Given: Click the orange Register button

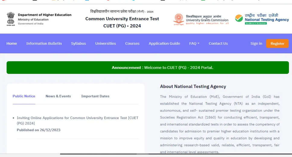Looking at the screenshot, I should coord(277,43).
